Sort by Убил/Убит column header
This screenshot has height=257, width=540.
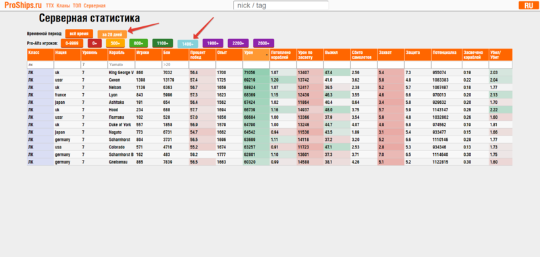501,55
